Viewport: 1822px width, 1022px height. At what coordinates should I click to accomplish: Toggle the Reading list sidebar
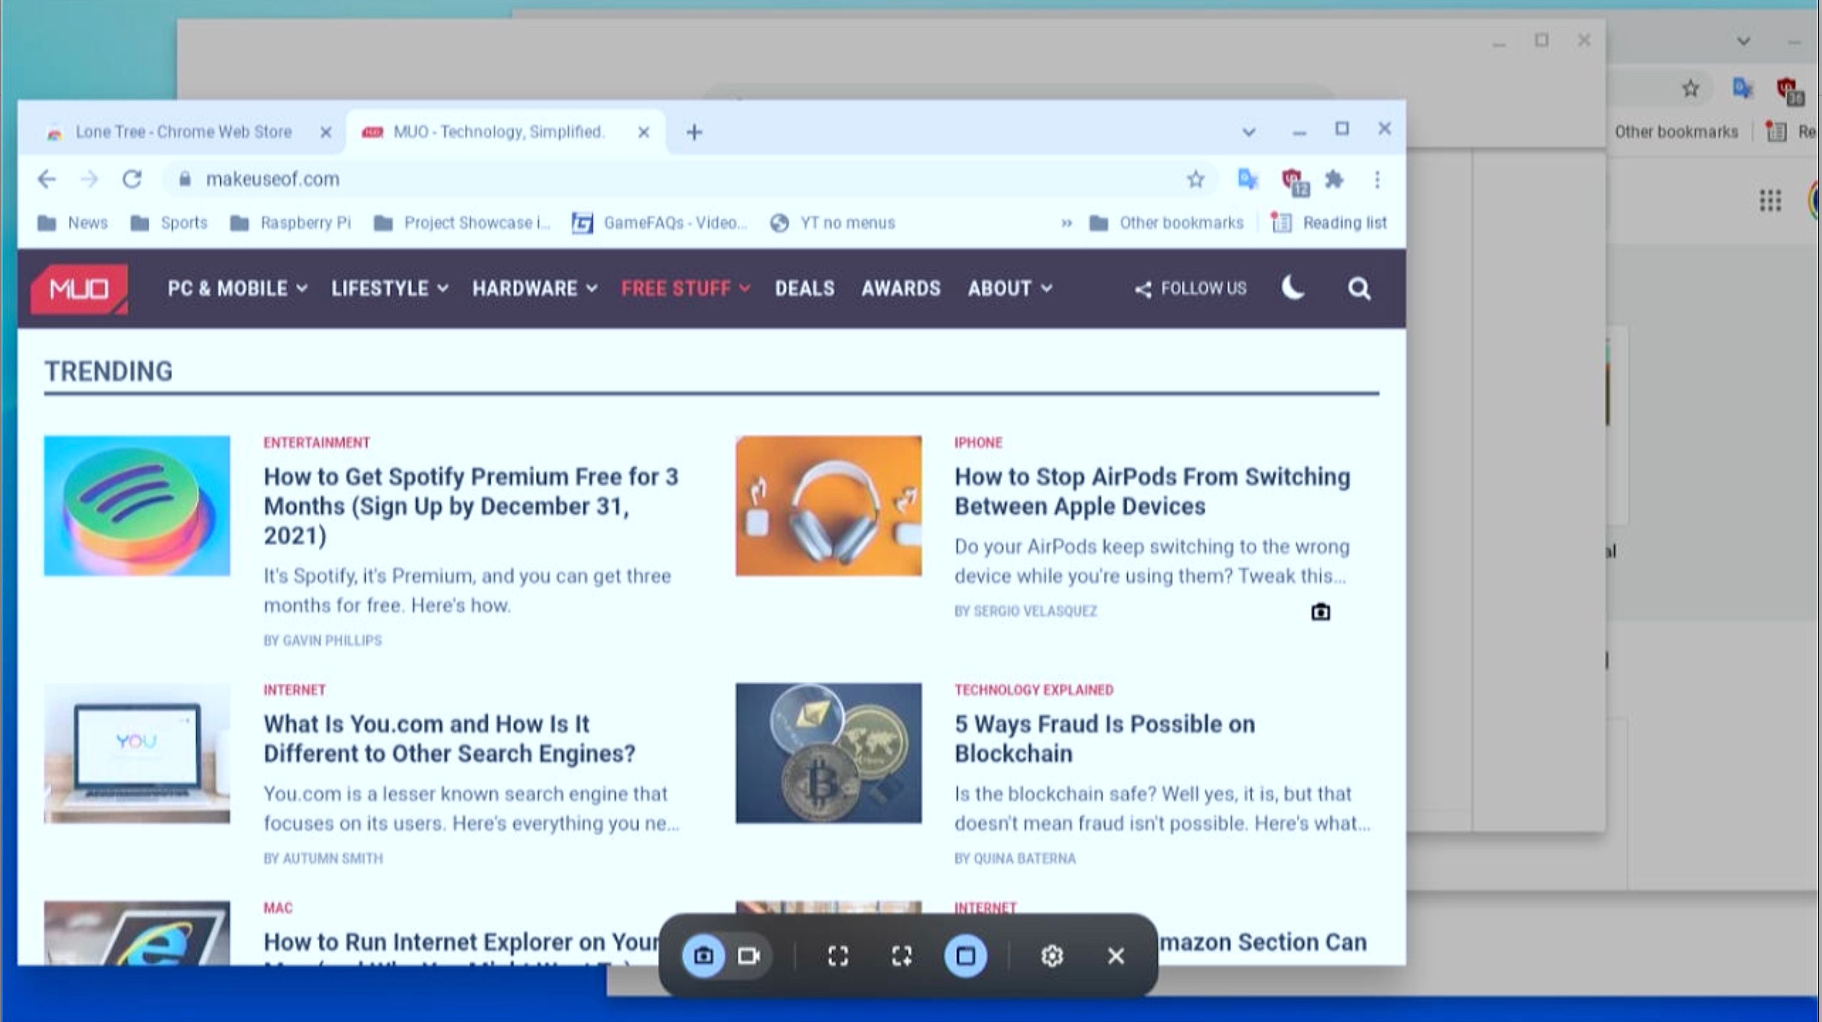pos(1329,223)
